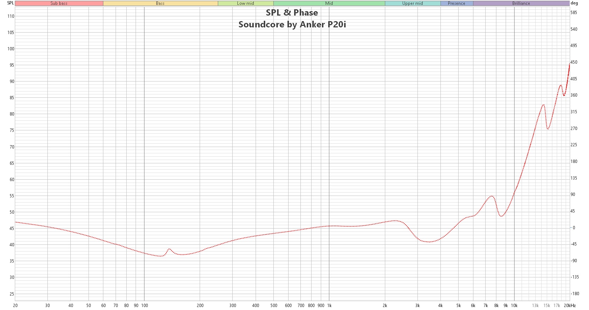Click the 405 value on phase axis
This screenshot has width=589, height=310.
(574, 79)
